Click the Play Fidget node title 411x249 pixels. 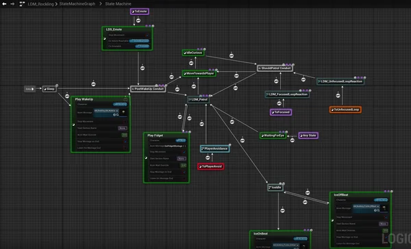pos(155,135)
